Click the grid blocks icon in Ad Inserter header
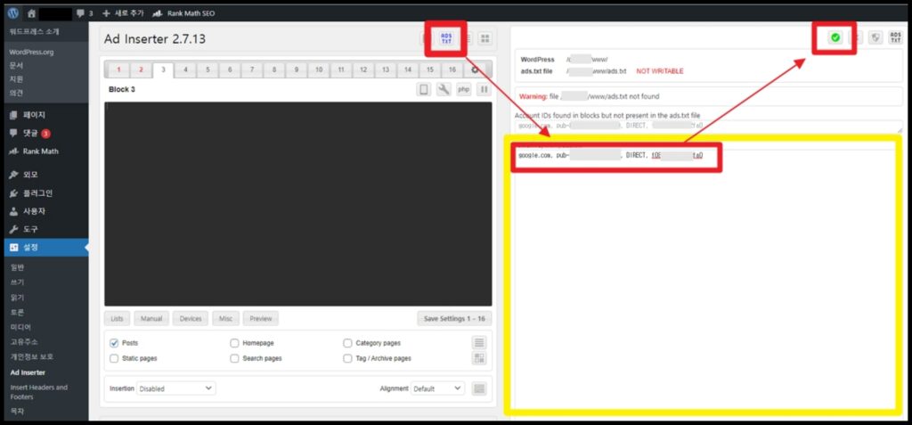Viewport: 912px width, 425px height. click(x=485, y=38)
